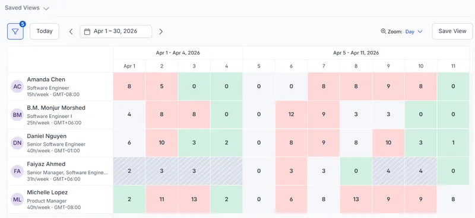The width and height of the screenshot is (475, 218).
Task: Open the Zoom Day dropdown
Action: (414, 31)
